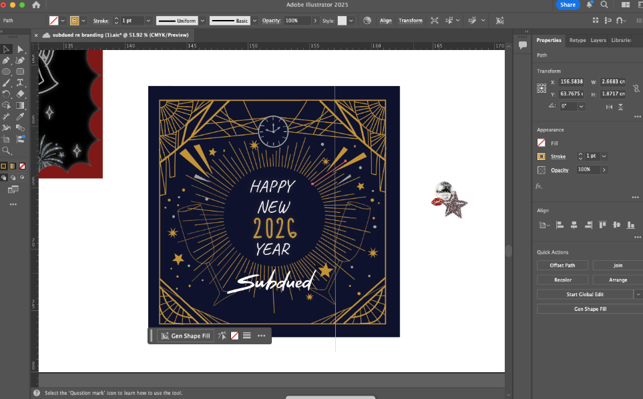Select the Measure tool
The image size is (643, 399).
tap(6, 117)
